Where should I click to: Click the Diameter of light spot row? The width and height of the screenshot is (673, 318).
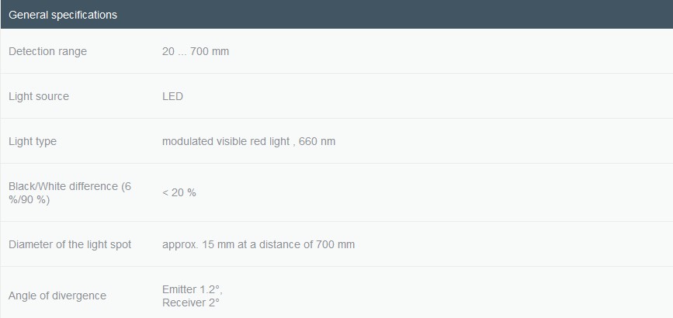[337, 244]
